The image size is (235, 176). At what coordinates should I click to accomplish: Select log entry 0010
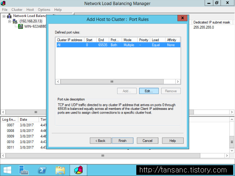(10, 142)
